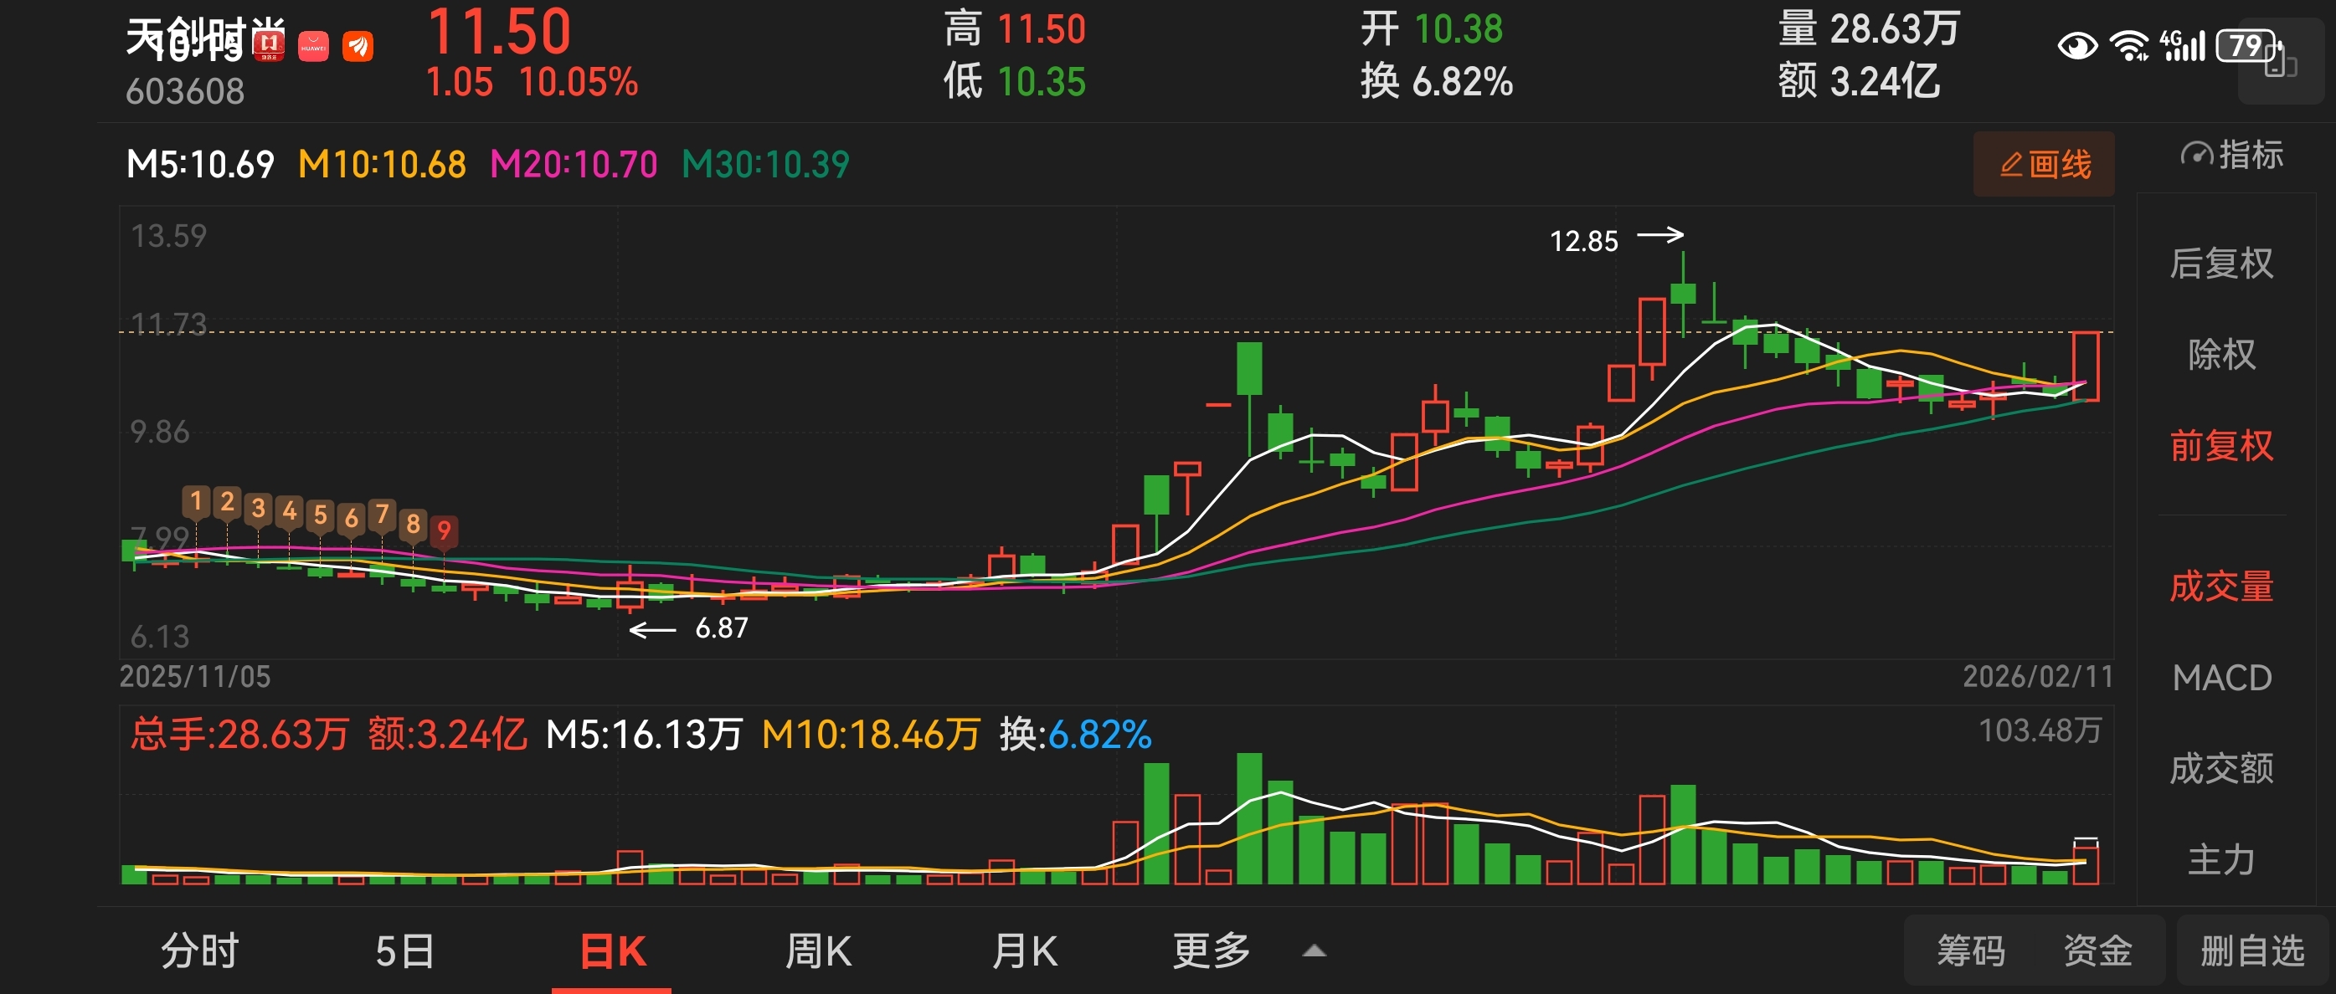Expand the 更多 period menu
Screen dimensions: 2336x994
click(1211, 951)
